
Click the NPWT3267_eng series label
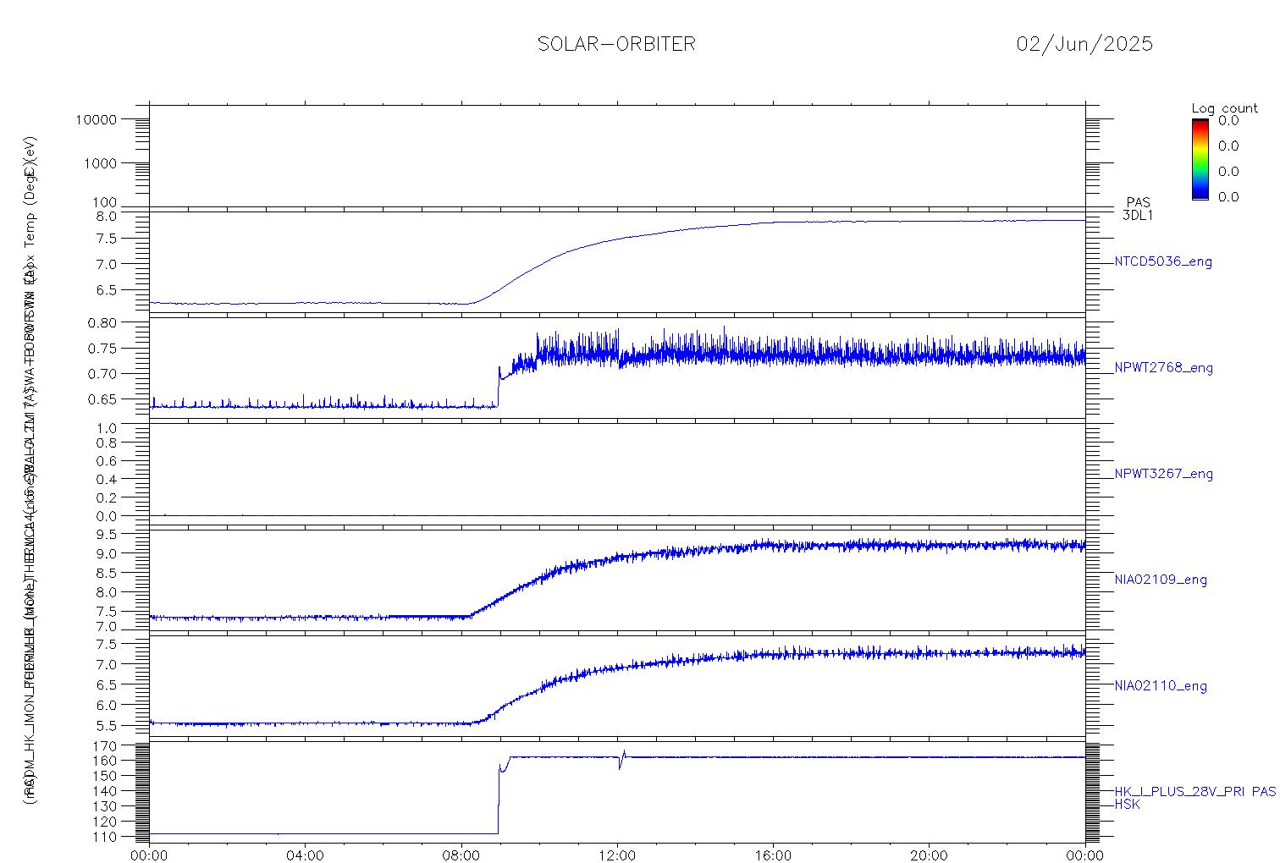[x=1163, y=474]
